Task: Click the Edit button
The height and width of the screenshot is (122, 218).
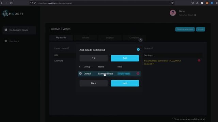Action: pos(94,58)
